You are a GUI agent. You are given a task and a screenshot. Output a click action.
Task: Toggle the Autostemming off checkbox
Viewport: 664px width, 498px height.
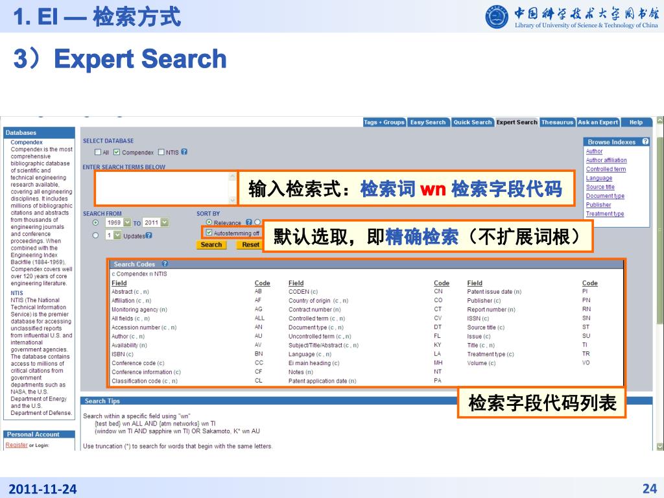tap(209, 233)
